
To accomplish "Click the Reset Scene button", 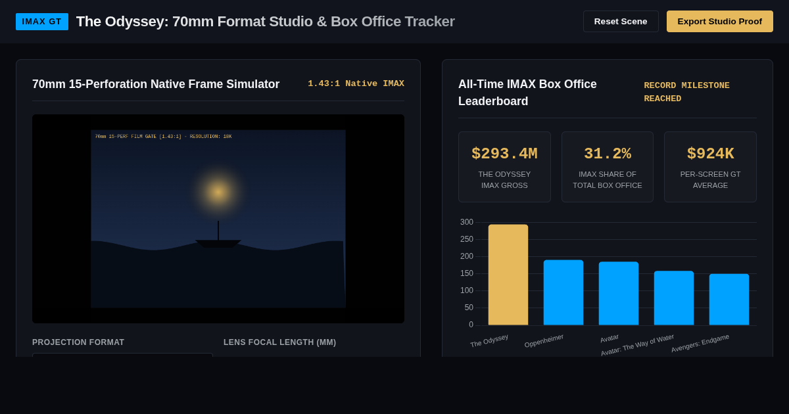I will click(x=621, y=21).
